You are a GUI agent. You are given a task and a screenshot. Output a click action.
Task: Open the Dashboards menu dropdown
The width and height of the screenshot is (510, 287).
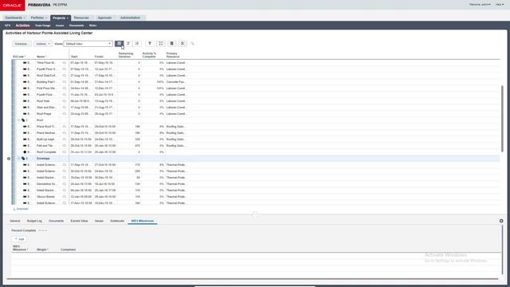[15, 18]
